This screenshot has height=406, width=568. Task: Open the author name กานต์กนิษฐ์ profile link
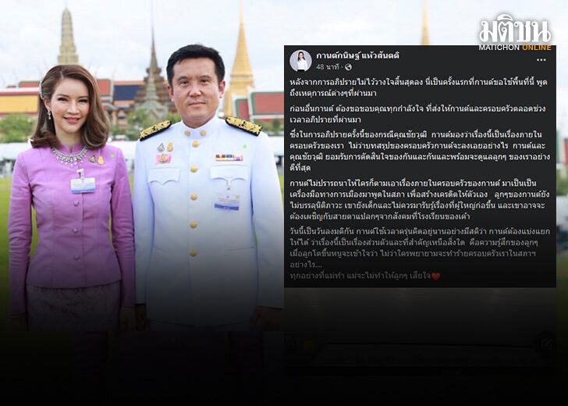click(357, 56)
